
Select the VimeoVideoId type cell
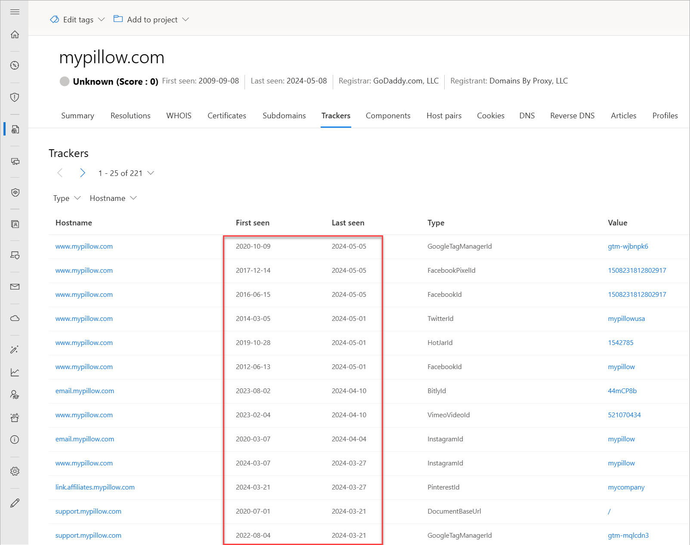click(x=449, y=415)
